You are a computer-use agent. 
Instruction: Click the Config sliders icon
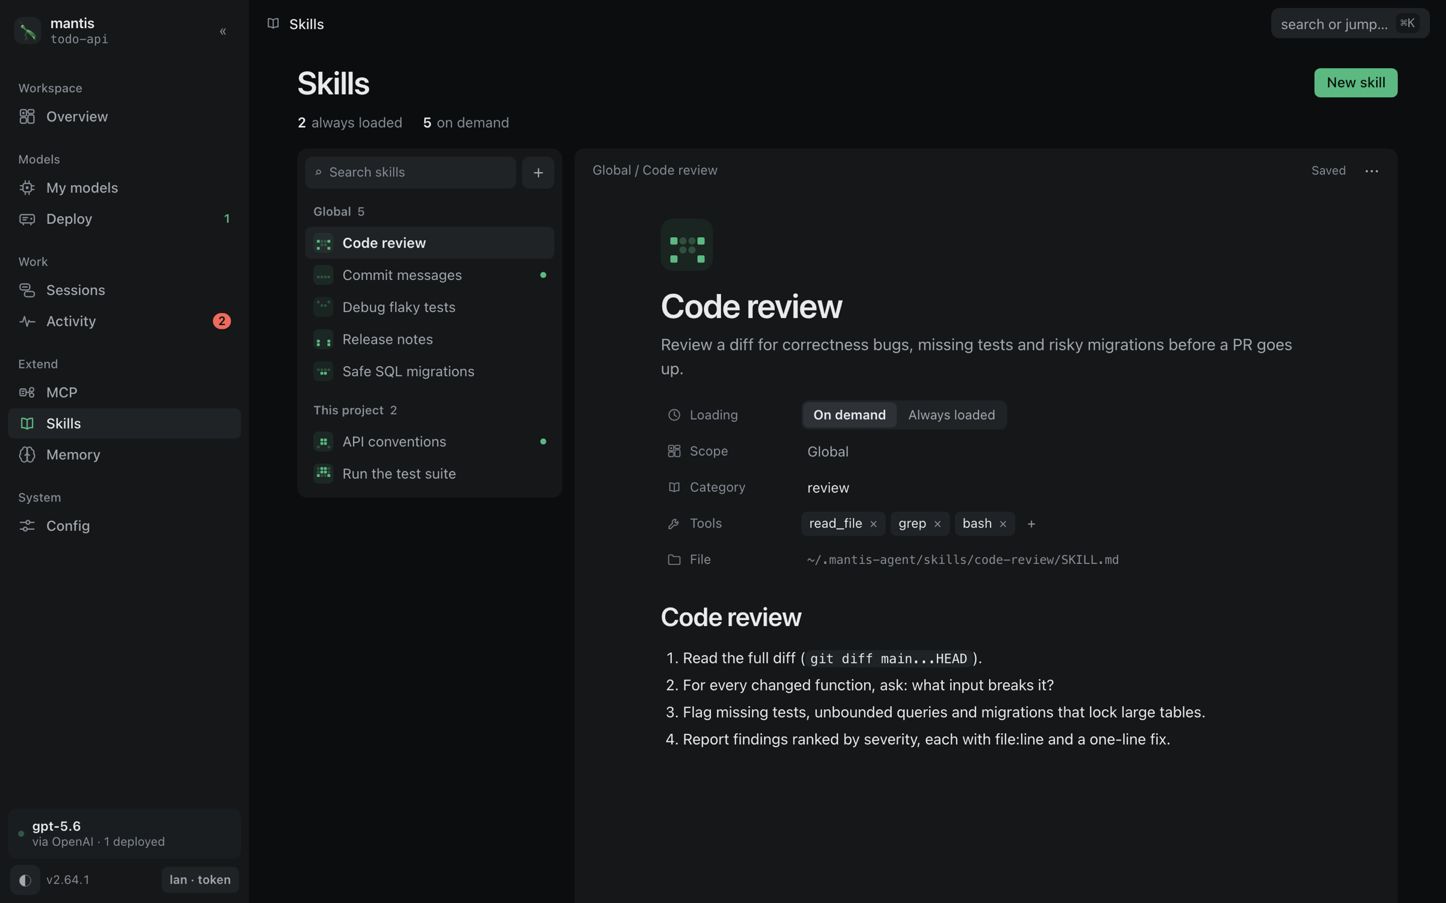click(x=27, y=526)
